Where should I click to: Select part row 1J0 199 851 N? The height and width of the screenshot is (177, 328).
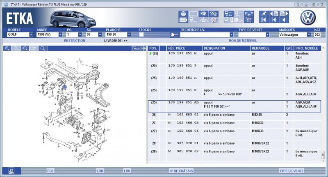pyautogui.click(x=234, y=57)
